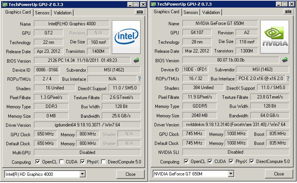Click the Pixel Fillrate field 11.9 GPixel/s
The image size is (297, 183).
[200, 97]
